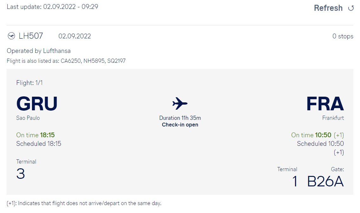
Task: Click the departure Terminal 3 number
Action: click(x=20, y=173)
